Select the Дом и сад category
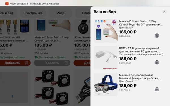Viewport: 170px width, 106px height. click(7, 13)
